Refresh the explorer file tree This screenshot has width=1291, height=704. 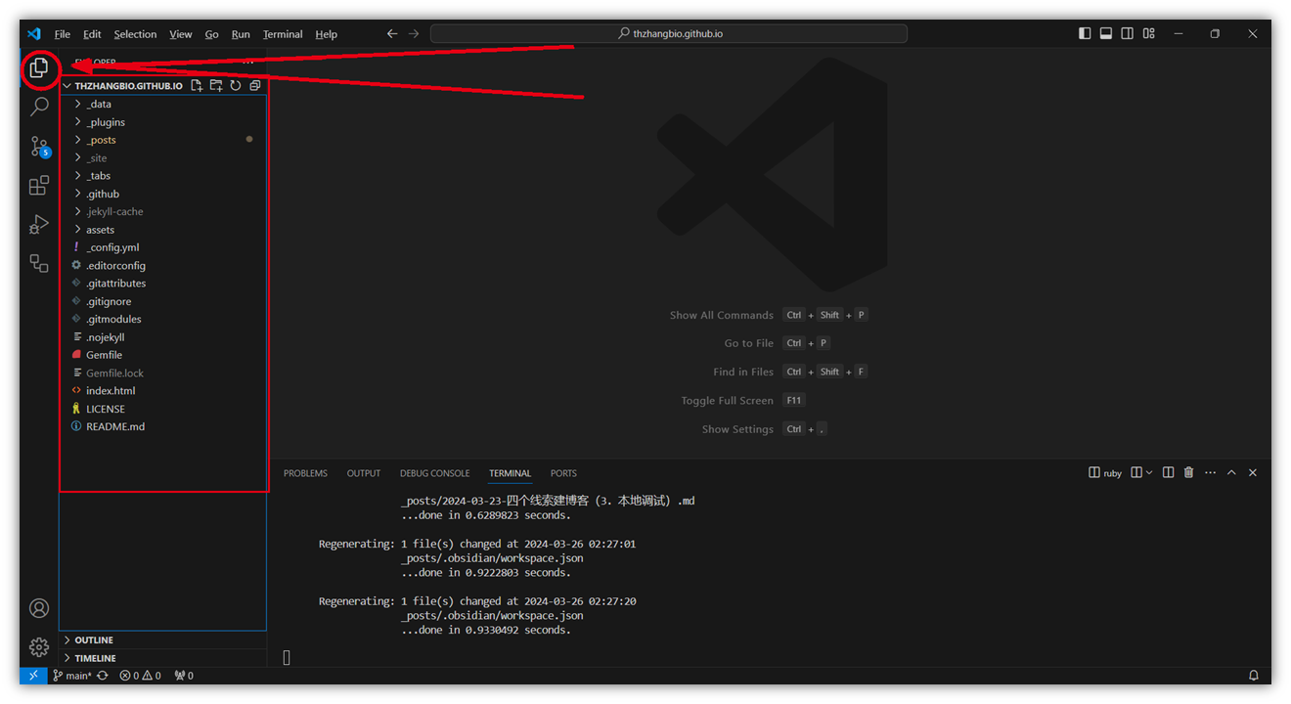tap(236, 86)
